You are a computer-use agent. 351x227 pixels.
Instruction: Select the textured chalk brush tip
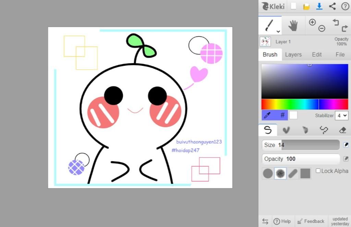[280, 173]
